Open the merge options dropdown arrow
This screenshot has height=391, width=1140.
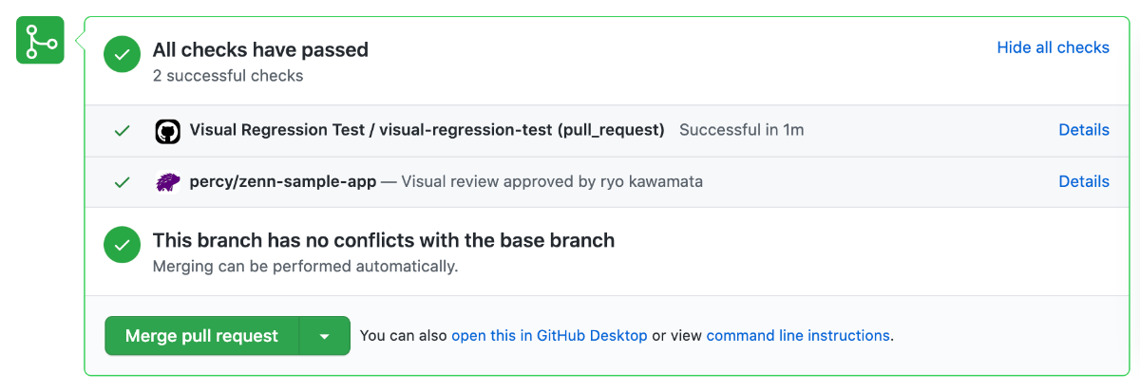click(x=325, y=336)
